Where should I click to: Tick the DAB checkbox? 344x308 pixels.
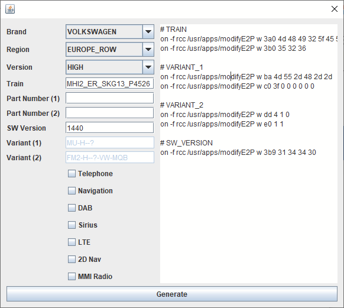click(72, 208)
